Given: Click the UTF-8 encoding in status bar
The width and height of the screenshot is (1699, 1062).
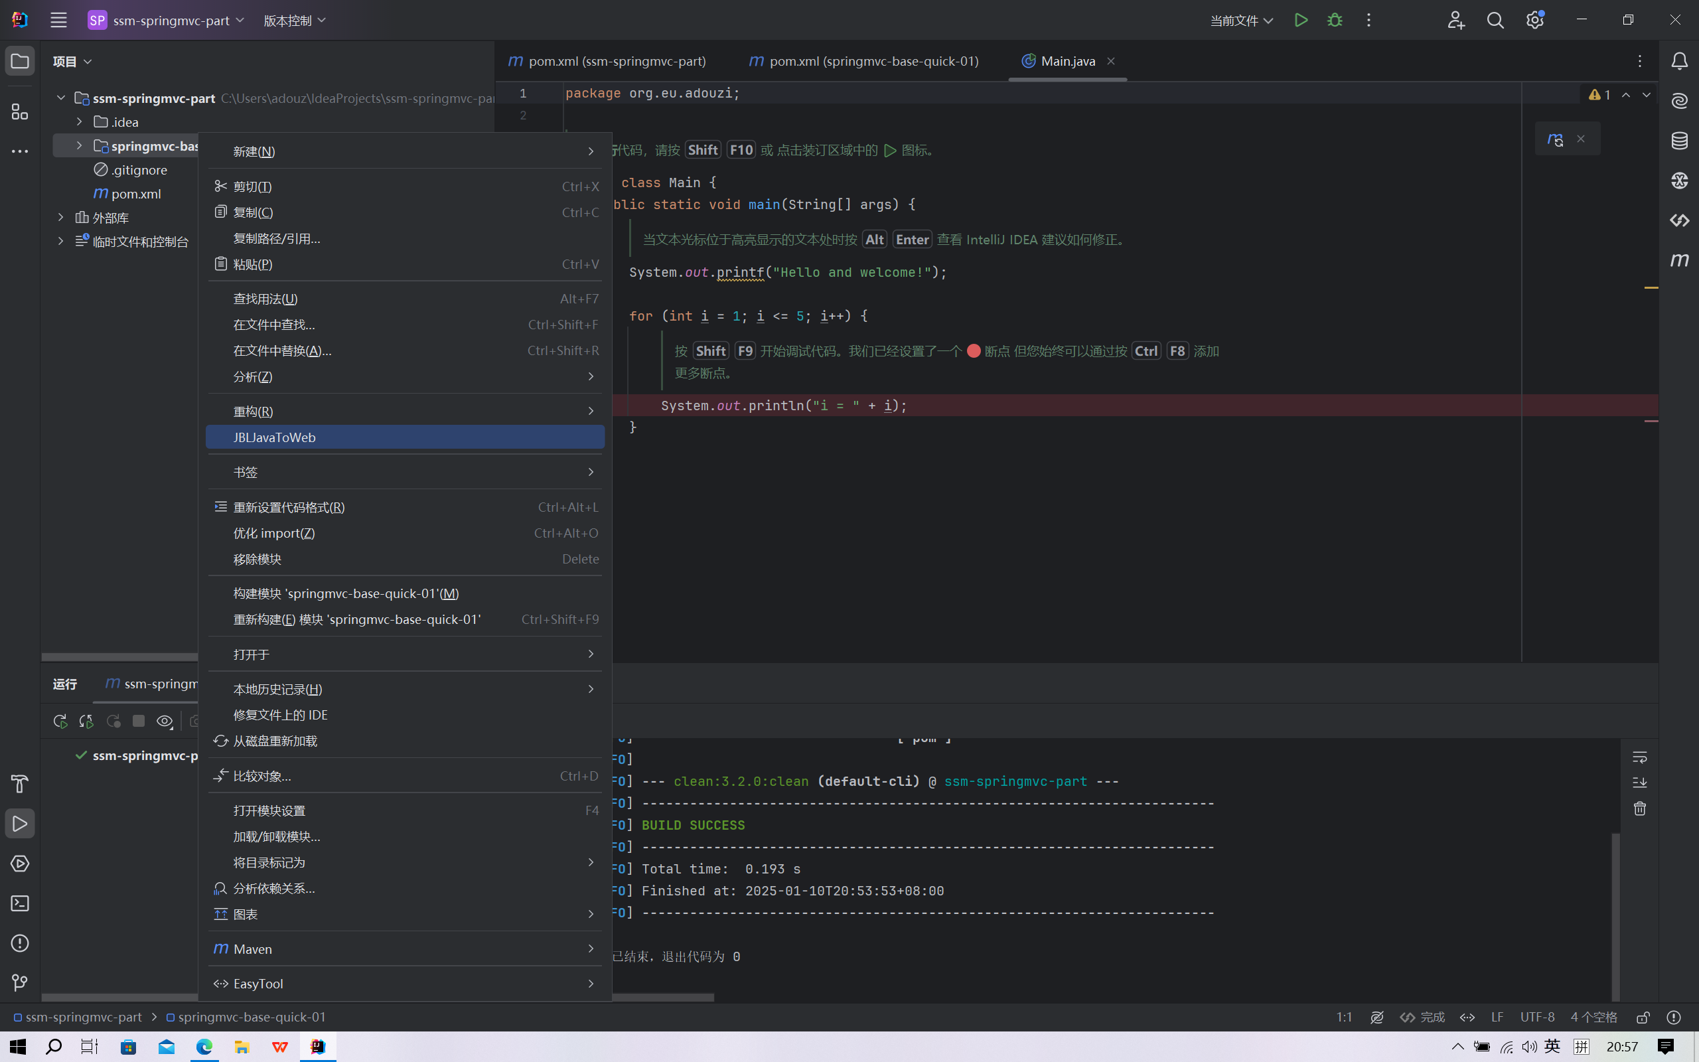Looking at the screenshot, I should [1537, 1017].
